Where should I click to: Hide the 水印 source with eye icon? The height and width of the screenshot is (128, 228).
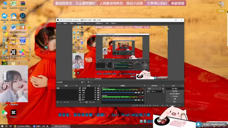(95, 97)
